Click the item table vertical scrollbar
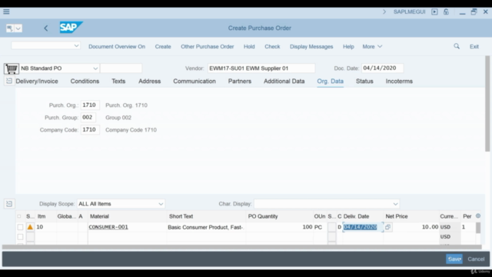 pos(478,228)
